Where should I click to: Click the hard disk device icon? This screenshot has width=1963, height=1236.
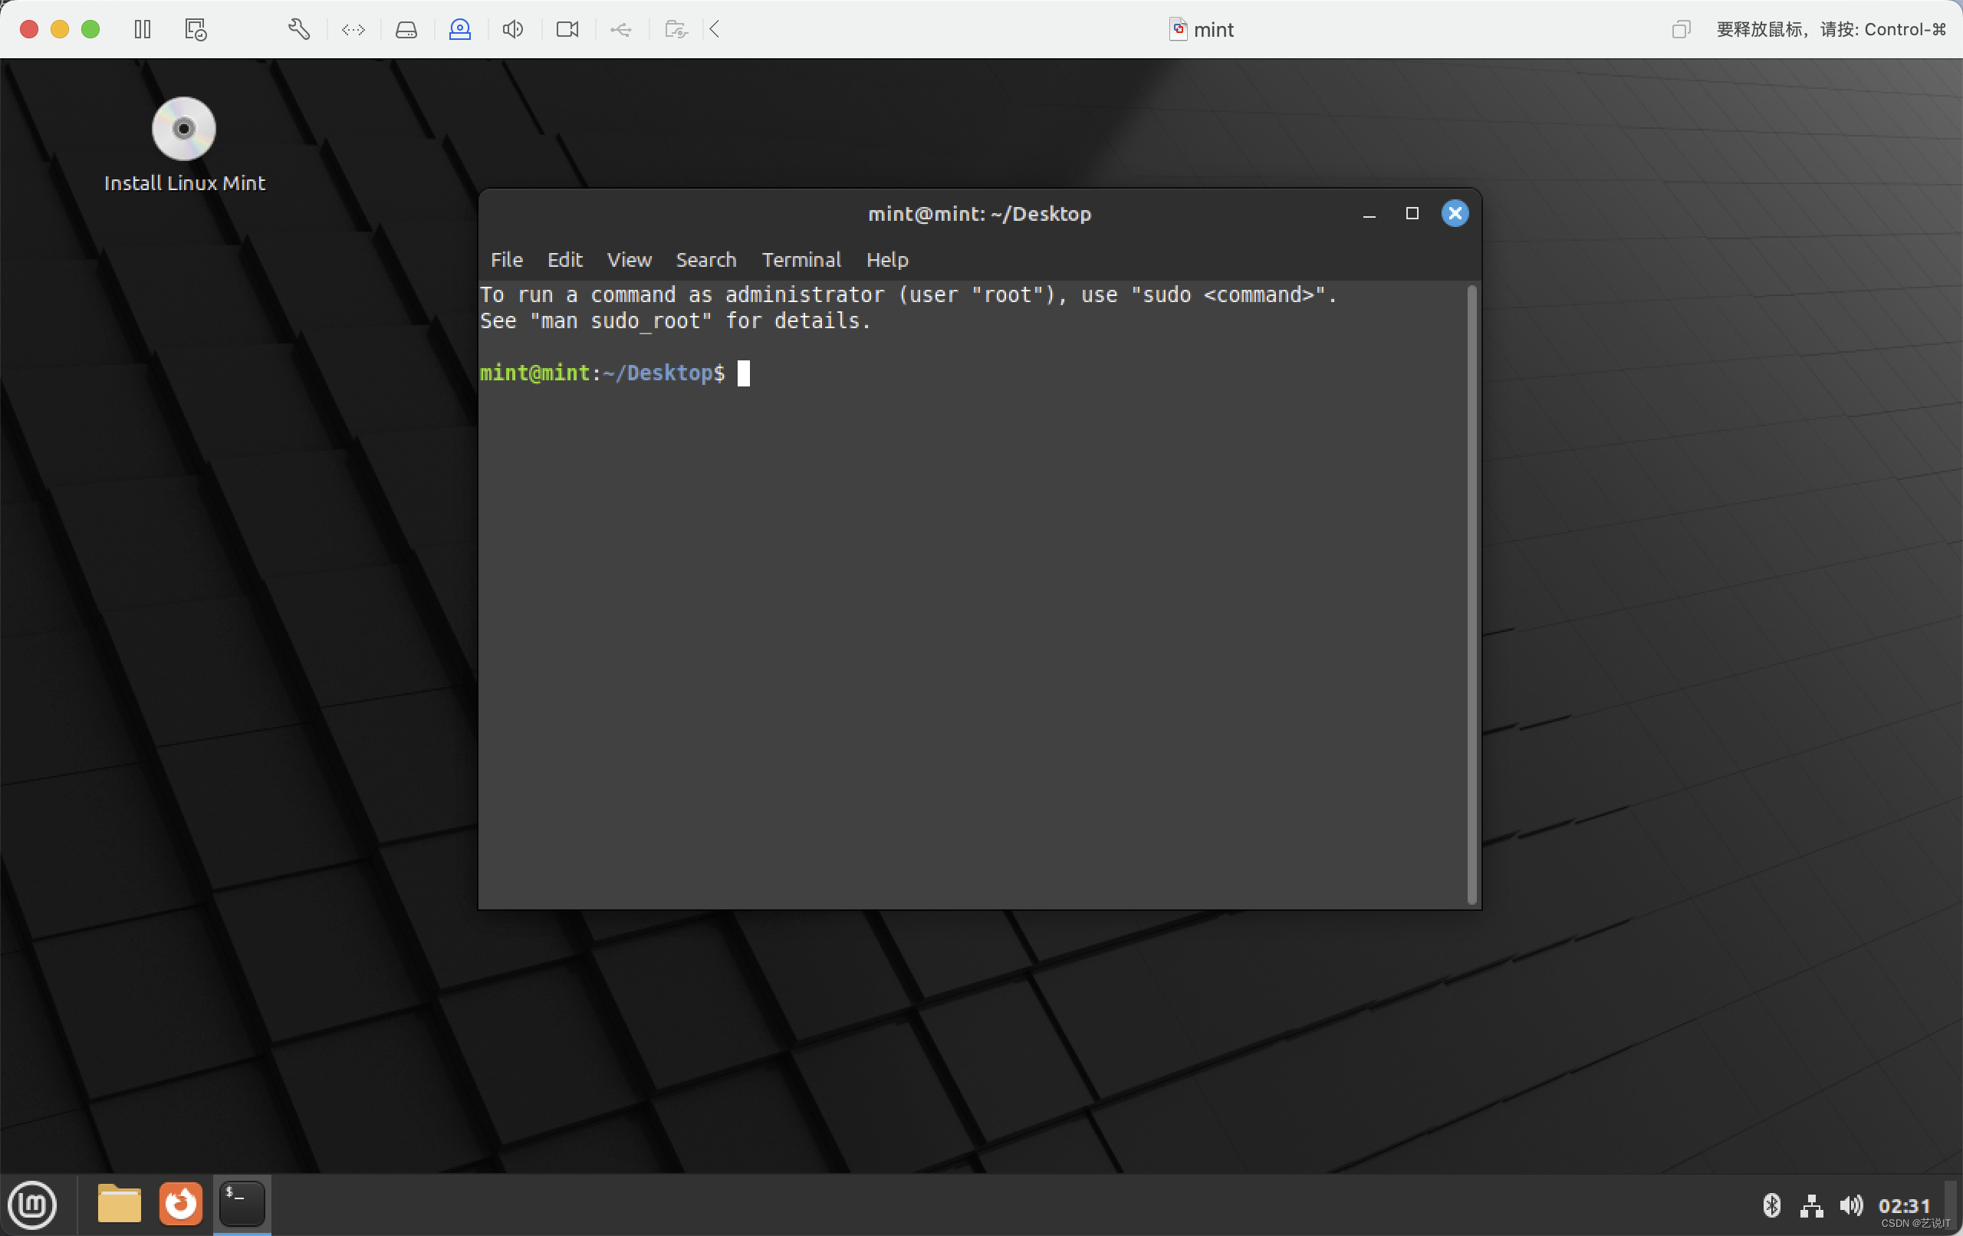tap(406, 29)
